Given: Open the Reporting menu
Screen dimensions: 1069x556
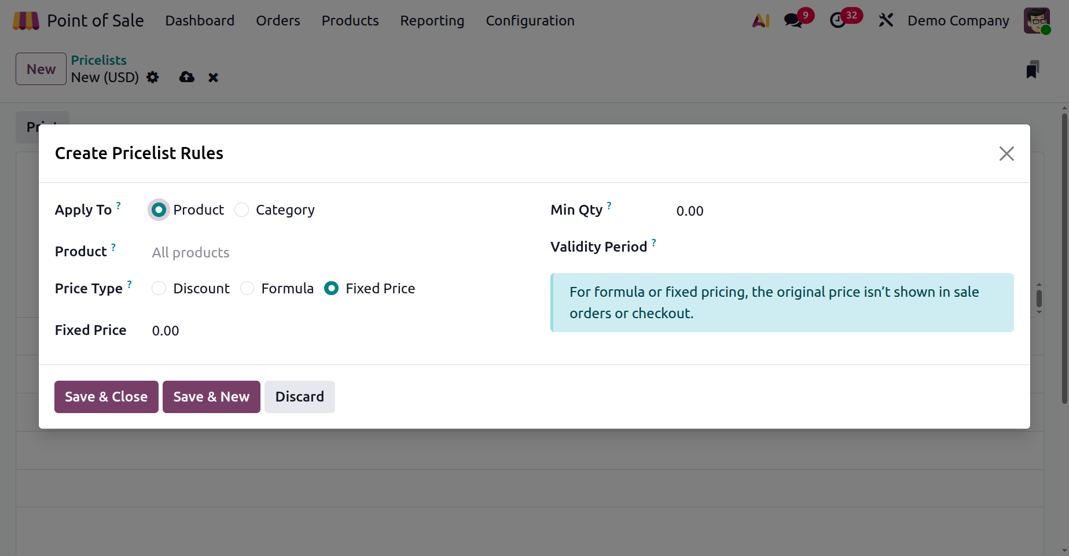Looking at the screenshot, I should 432,21.
